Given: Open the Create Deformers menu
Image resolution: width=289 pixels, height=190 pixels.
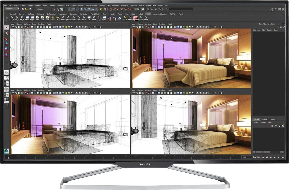Looking at the screenshot, I should (x=78, y=5).
